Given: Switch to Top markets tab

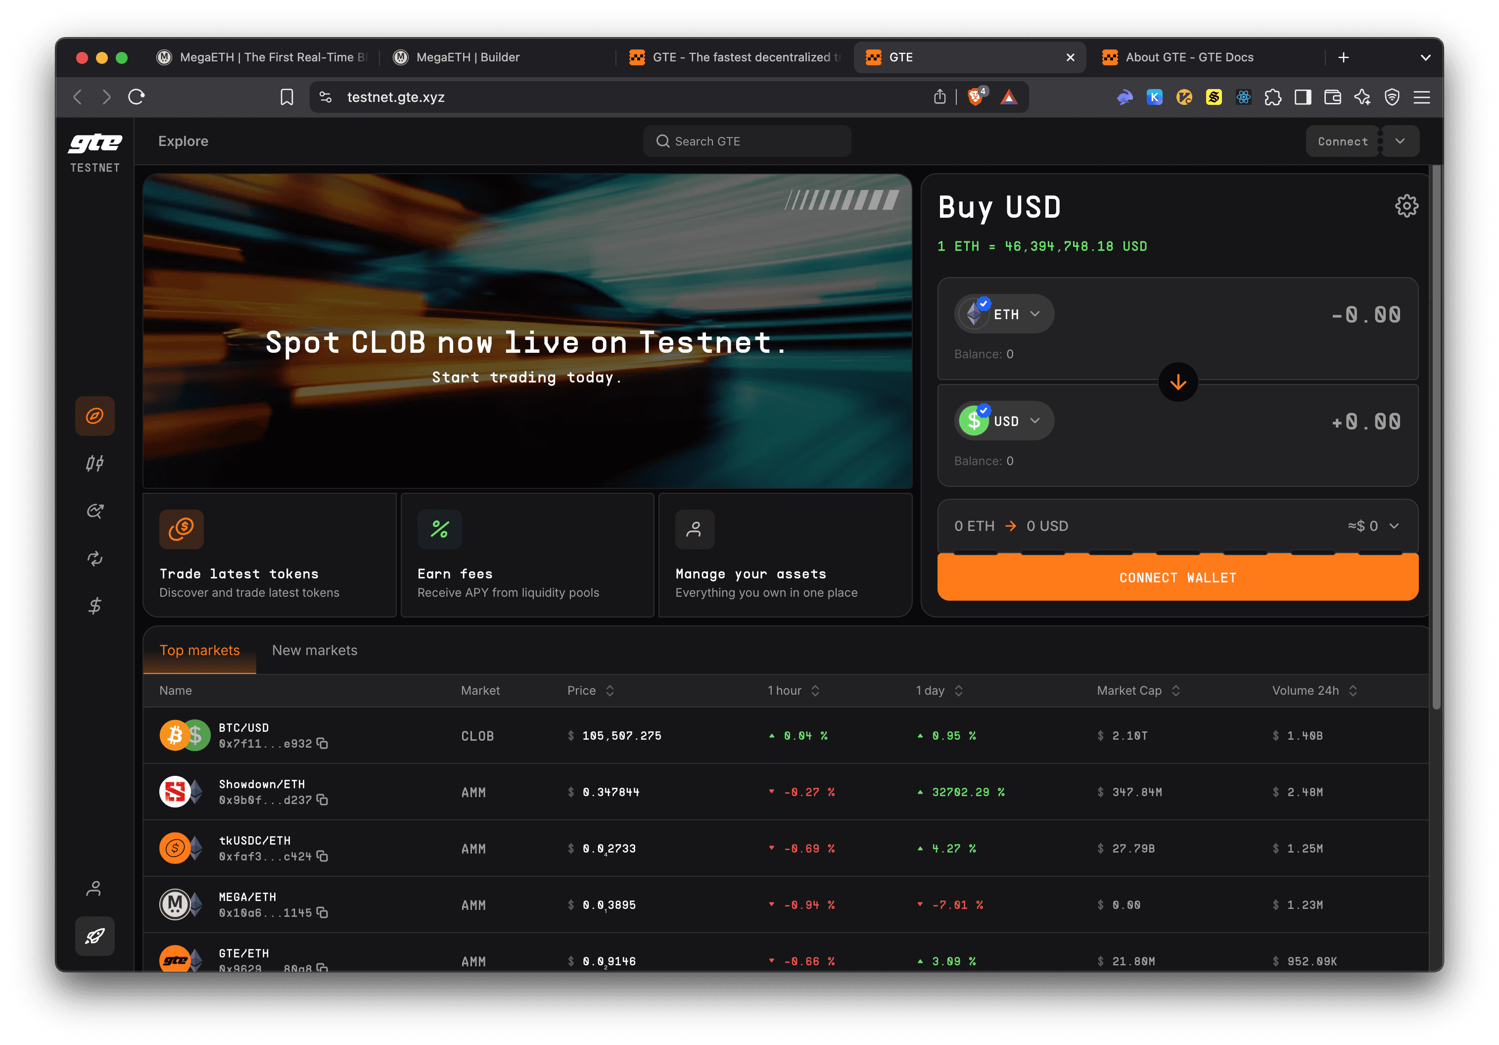Looking at the screenshot, I should [200, 651].
